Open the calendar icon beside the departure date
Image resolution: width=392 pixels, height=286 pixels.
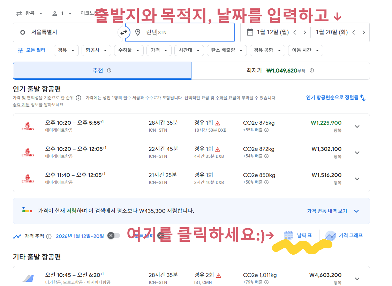click(249, 32)
